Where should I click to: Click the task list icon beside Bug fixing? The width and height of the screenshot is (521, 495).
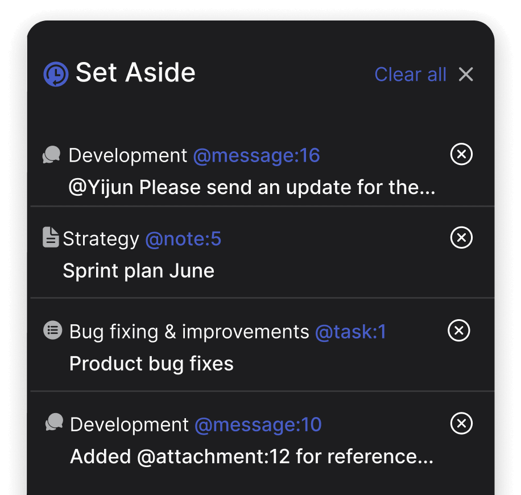(x=53, y=330)
